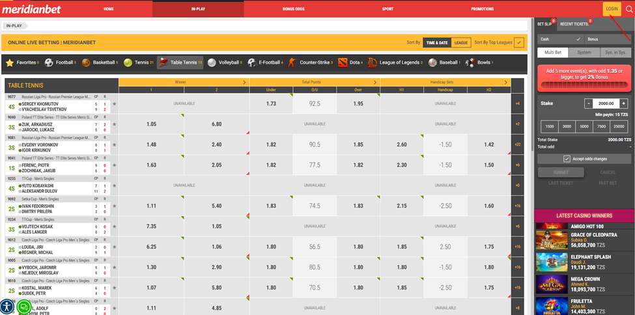Select E-Football sport filter
Image resolution: width=635 pixels, height=315 pixels.
click(265, 62)
